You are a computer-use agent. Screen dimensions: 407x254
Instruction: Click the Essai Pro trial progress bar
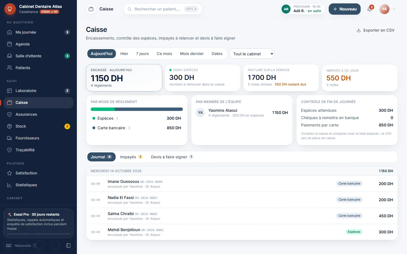38,234
